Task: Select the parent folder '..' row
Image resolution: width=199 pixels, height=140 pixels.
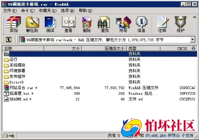Action: 99,54
